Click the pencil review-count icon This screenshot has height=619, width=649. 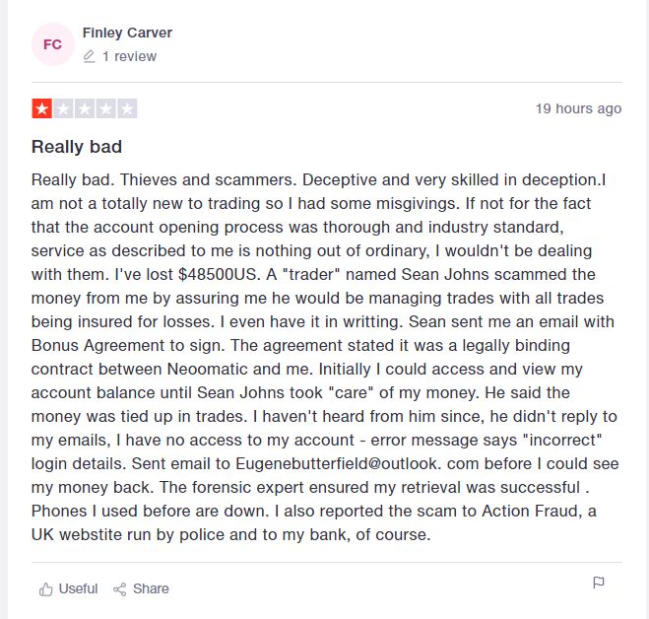(89, 56)
